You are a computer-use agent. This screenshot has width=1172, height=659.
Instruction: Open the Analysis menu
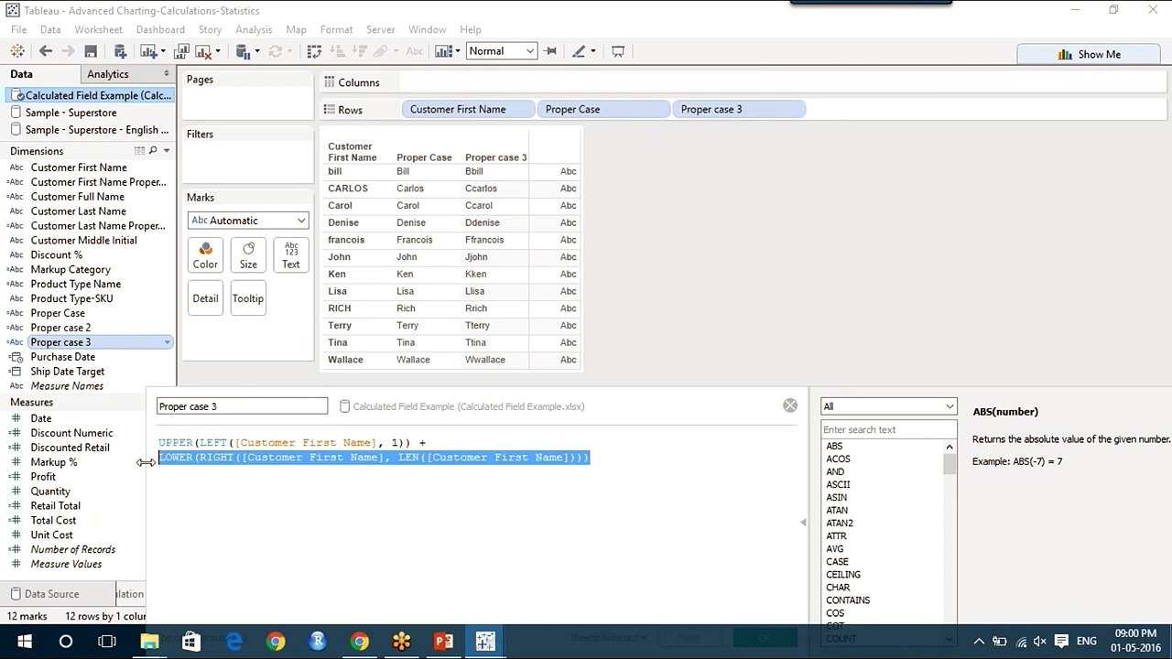coord(254,29)
